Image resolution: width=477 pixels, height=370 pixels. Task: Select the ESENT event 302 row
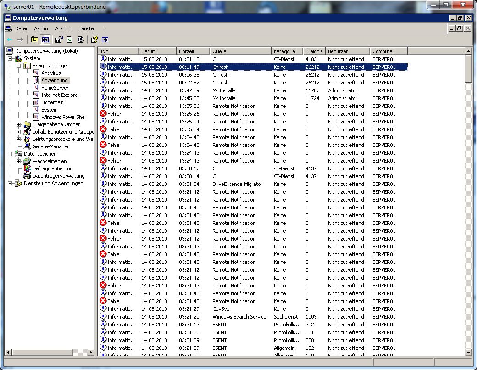(x=253, y=324)
